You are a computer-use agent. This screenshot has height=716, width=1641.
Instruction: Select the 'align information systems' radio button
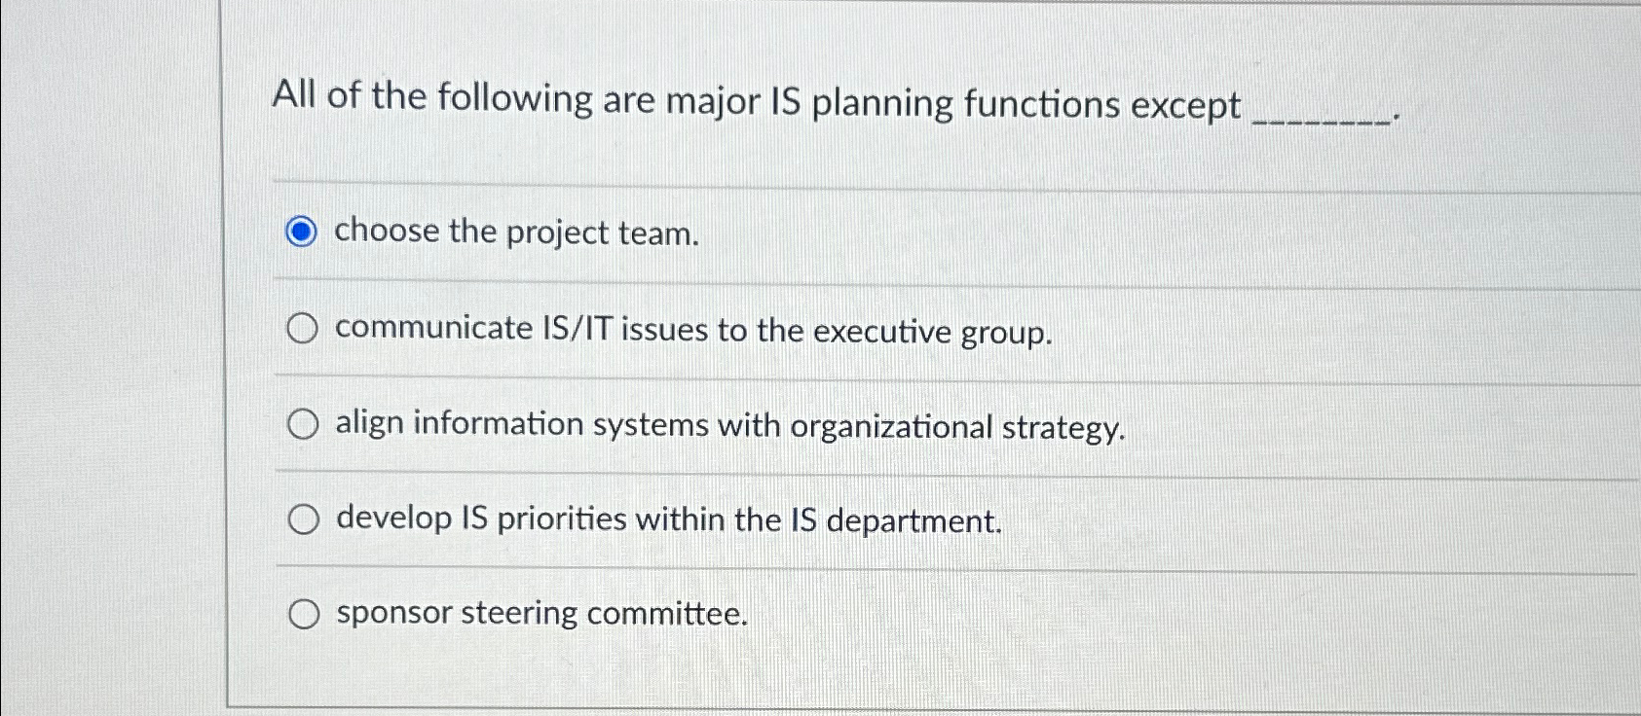(x=303, y=423)
